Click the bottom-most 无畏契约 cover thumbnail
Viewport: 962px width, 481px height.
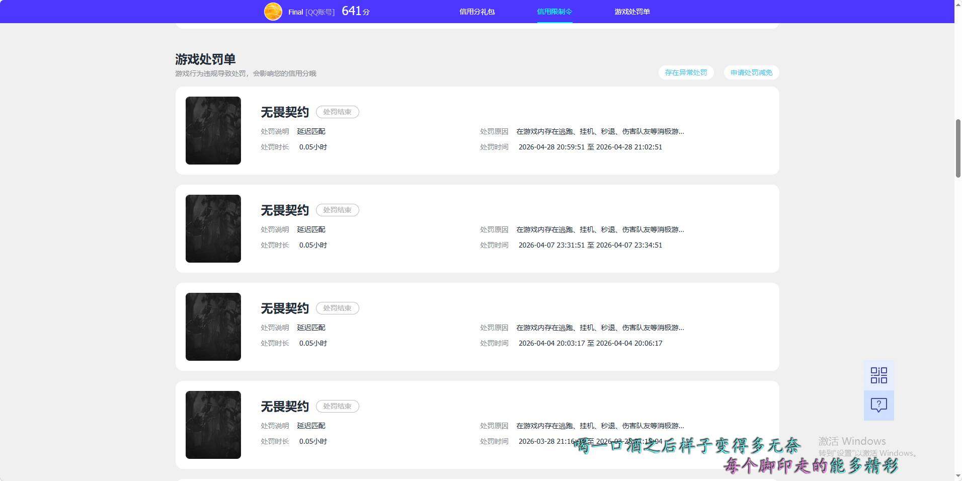(x=213, y=425)
